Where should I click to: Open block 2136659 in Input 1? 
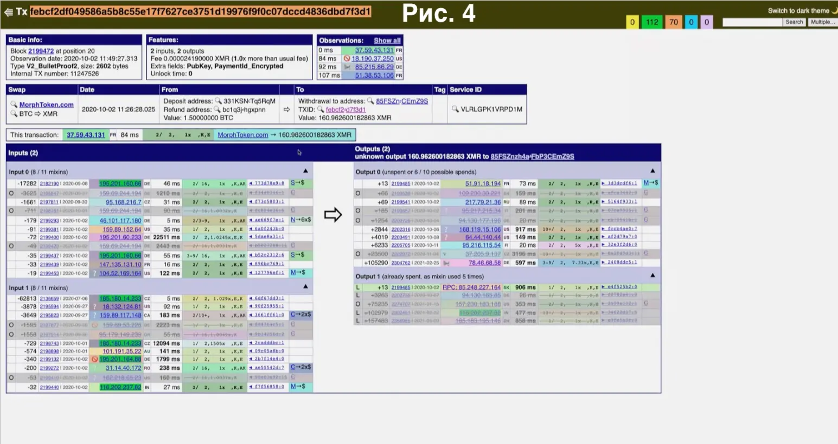tap(49, 298)
